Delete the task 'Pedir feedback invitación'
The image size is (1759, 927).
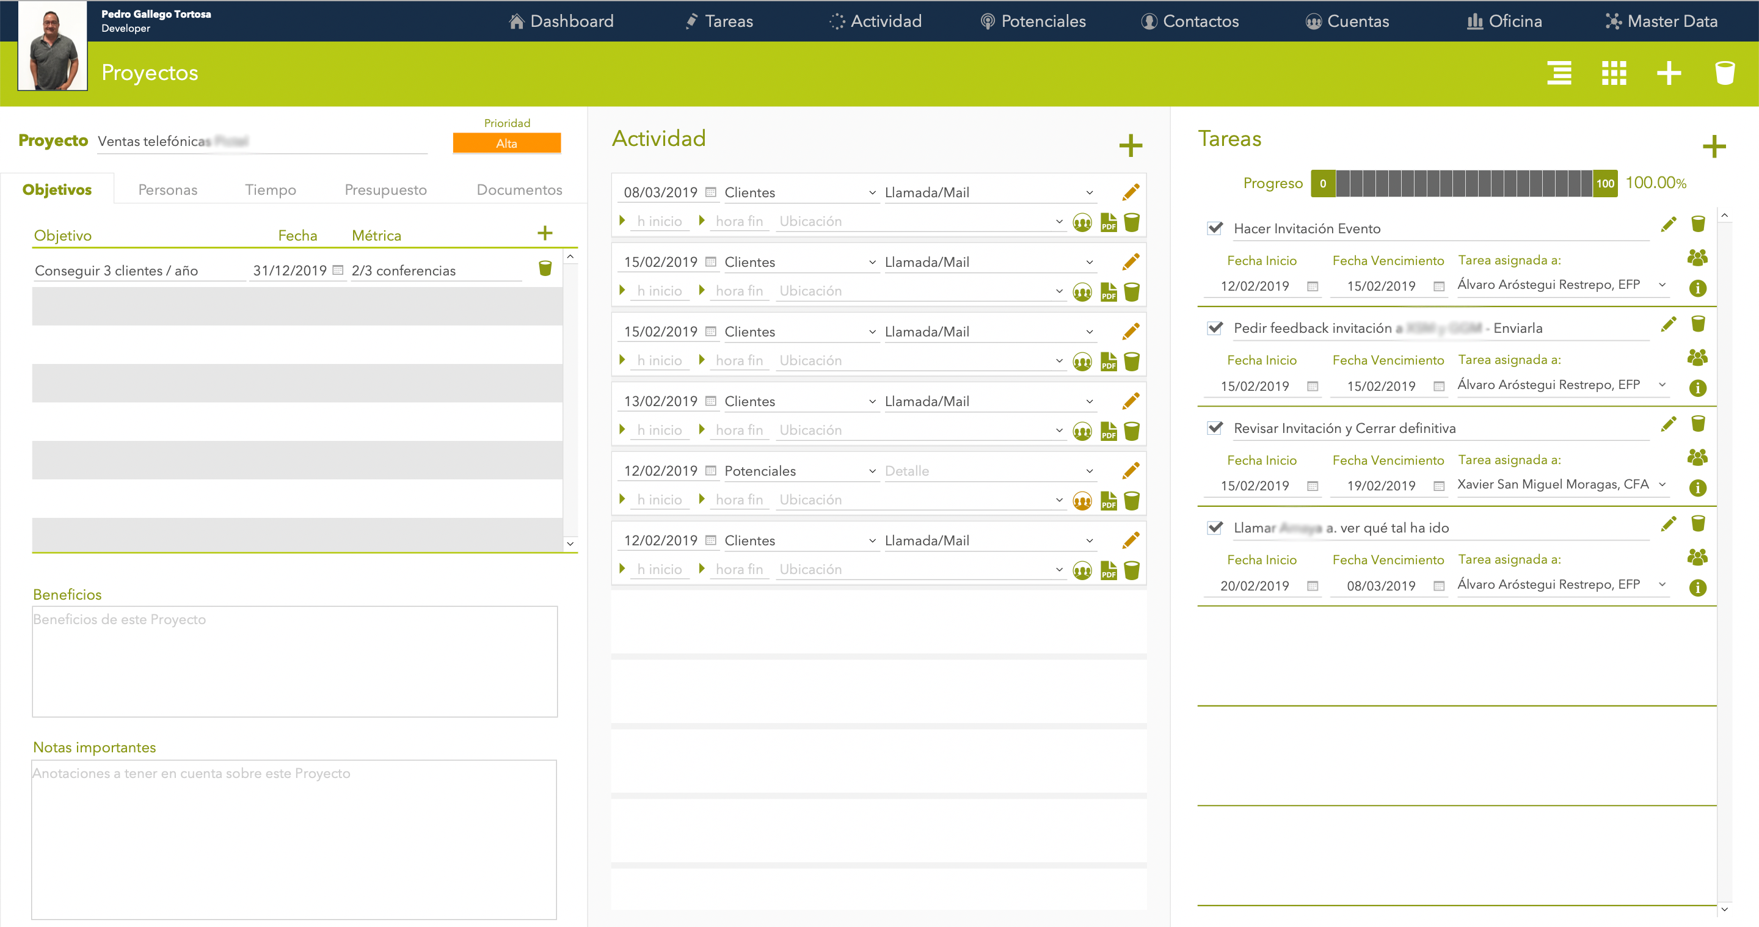tap(1698, 325)
